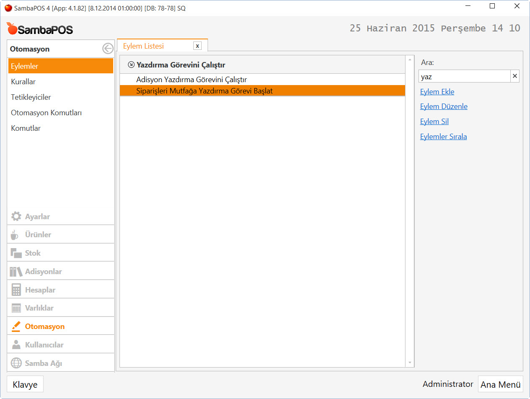Viewport: 530px width, 399px height.
Task: Open Ayarlar section with gear icon
Action: 16,217
